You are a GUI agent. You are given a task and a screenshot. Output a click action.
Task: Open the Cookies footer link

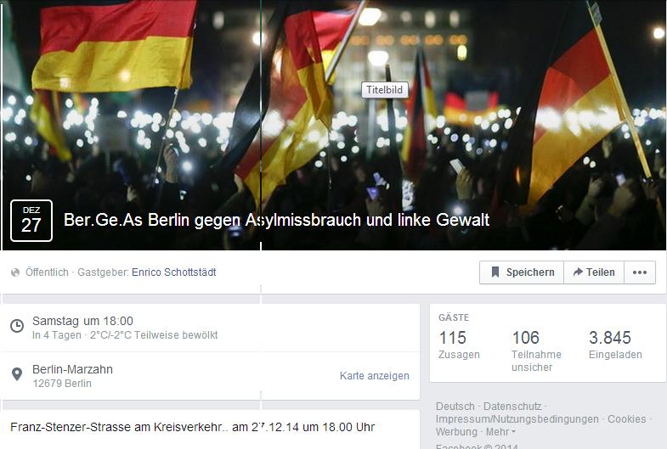tap(626, 418)
